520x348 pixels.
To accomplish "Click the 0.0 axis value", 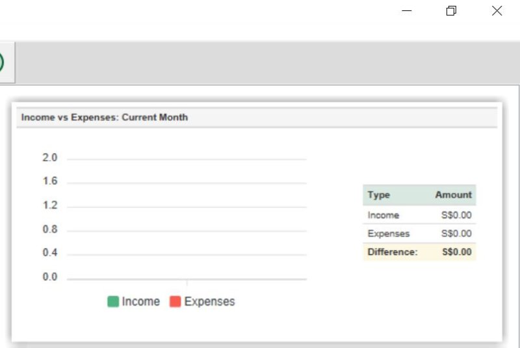I will (50, 276).
